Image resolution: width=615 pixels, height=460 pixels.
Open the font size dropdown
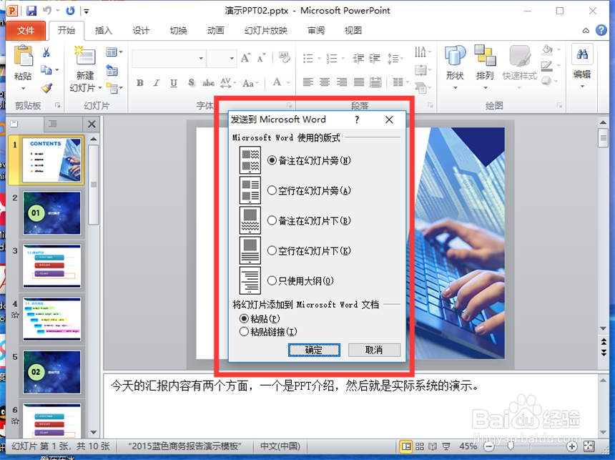[x=232, y=59]
